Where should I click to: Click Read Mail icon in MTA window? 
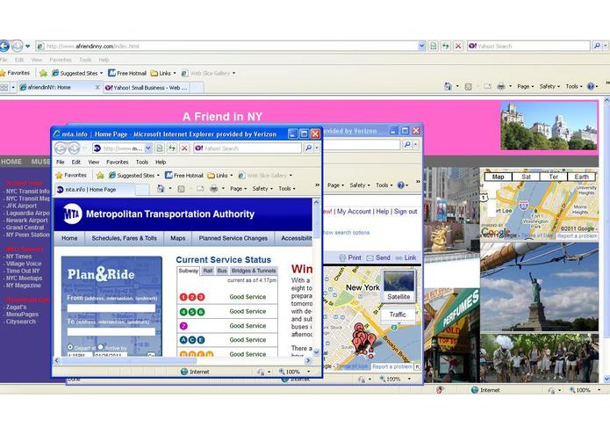point(200,189)
